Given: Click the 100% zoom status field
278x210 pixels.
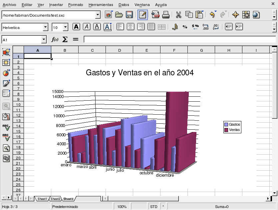Looking at the screenshot, I should click(x=122, y=207).
